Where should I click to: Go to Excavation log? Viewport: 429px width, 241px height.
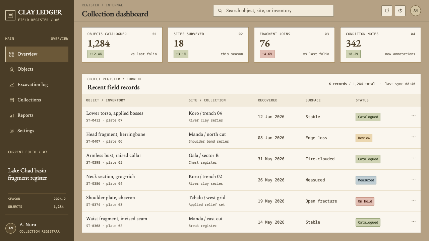click(37, 85)
